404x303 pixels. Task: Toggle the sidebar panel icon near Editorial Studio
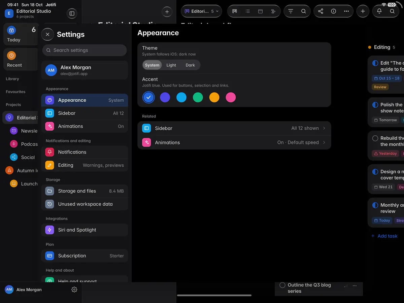pos(72,13)
